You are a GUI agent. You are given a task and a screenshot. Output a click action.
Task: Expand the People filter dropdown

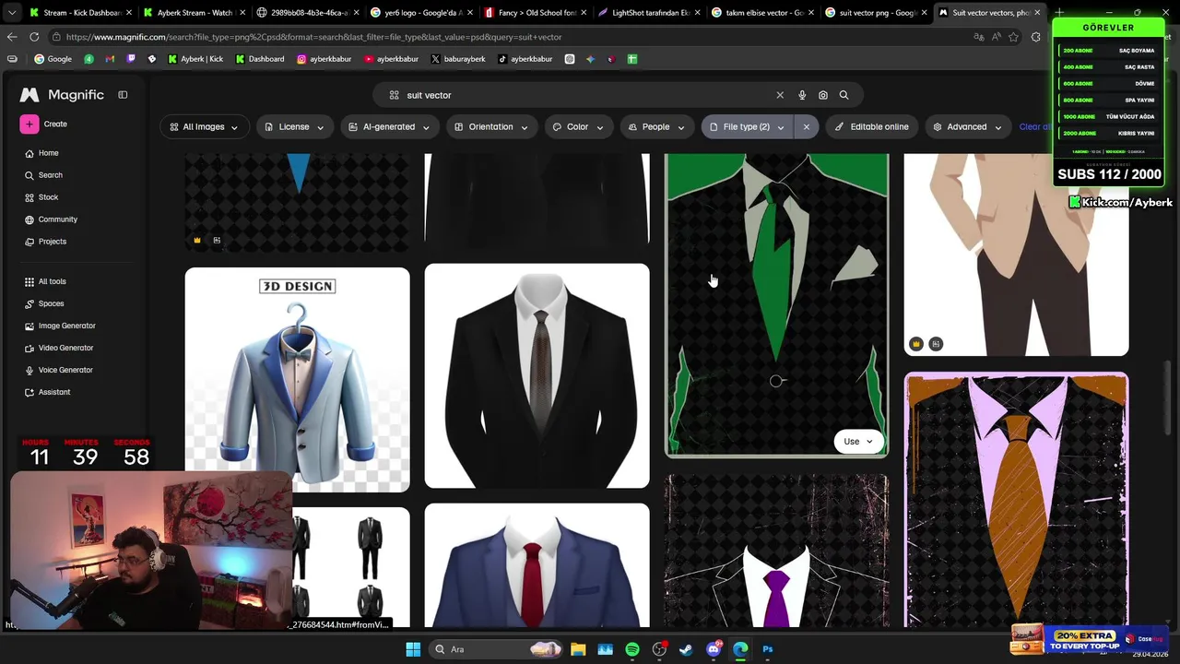click(x=655, y=127)
